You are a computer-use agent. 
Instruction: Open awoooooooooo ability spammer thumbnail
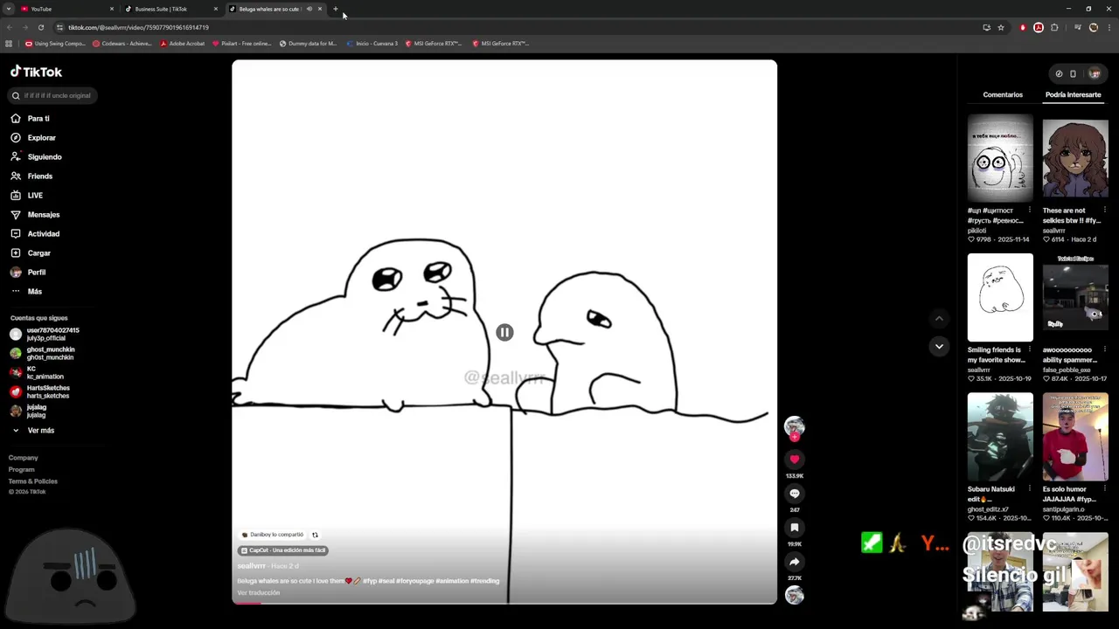click(1074, 297)
